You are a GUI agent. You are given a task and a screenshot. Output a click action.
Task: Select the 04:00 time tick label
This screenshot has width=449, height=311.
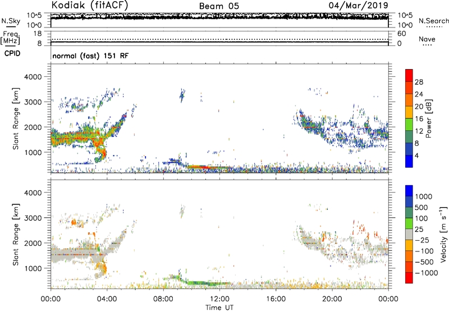click(x=107, y=299)
